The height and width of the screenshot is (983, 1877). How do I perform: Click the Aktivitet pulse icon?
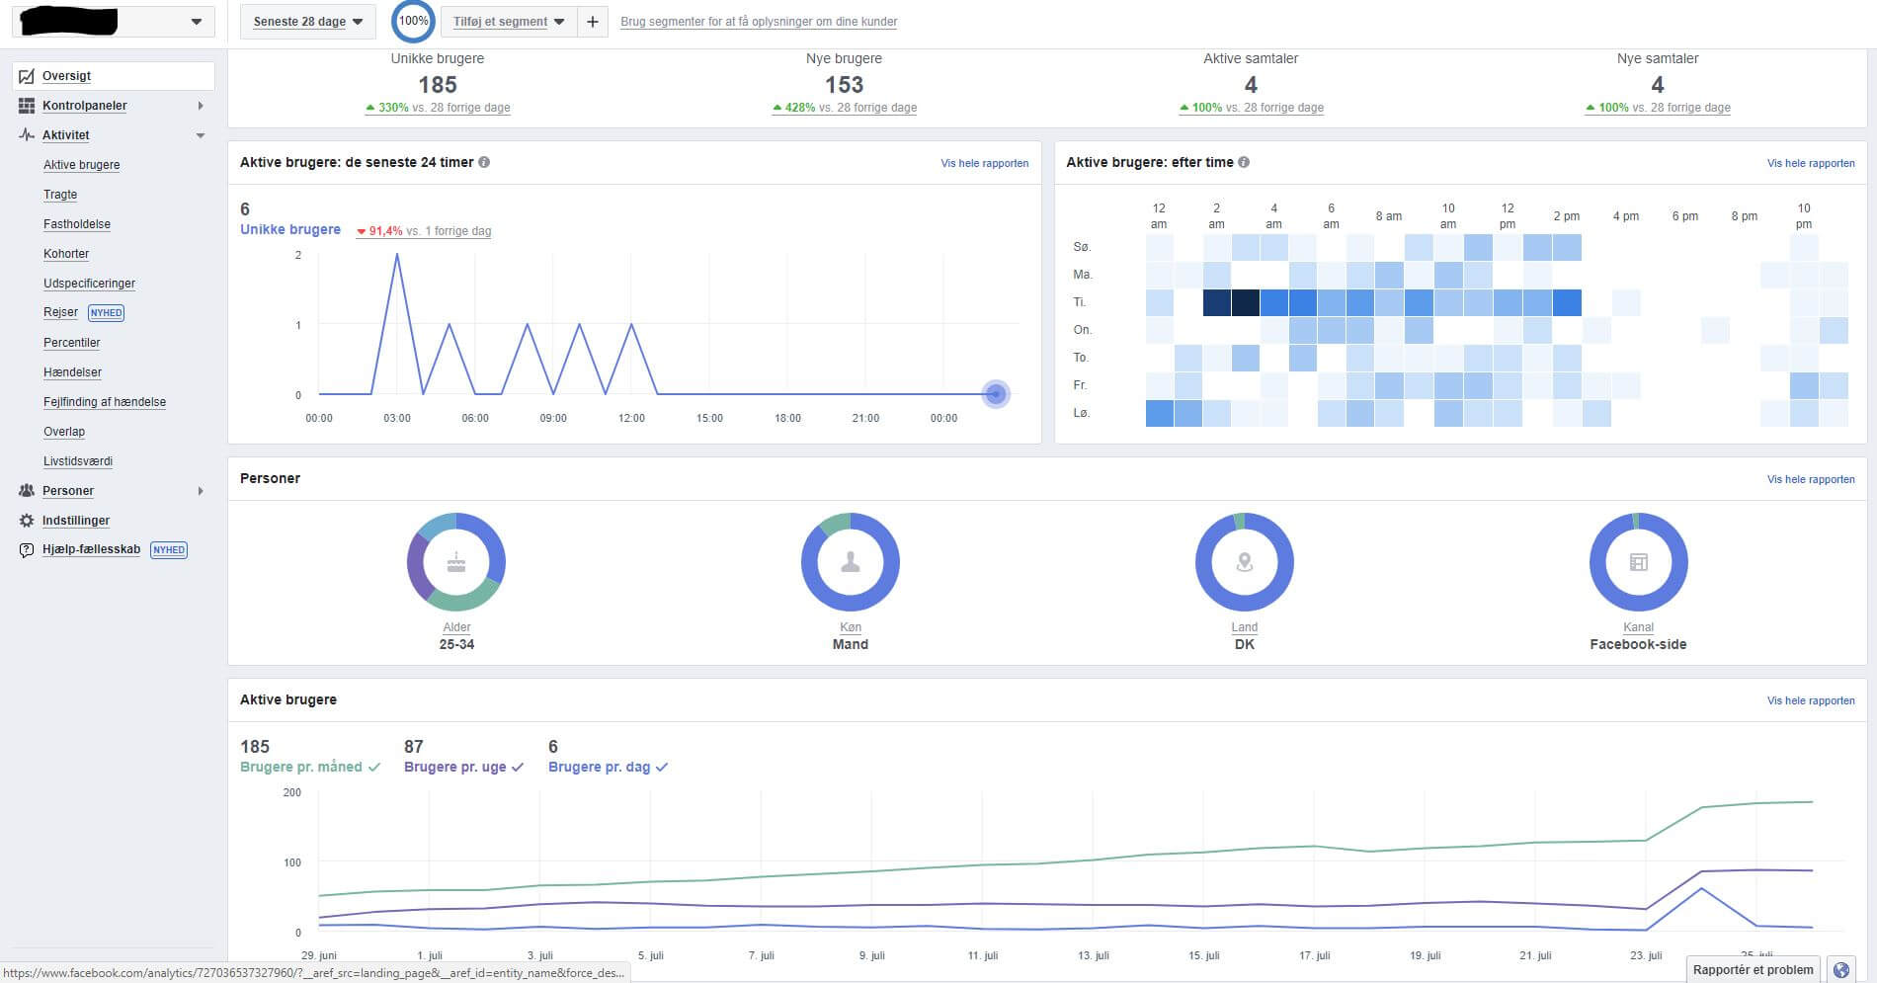pos(27,135)
